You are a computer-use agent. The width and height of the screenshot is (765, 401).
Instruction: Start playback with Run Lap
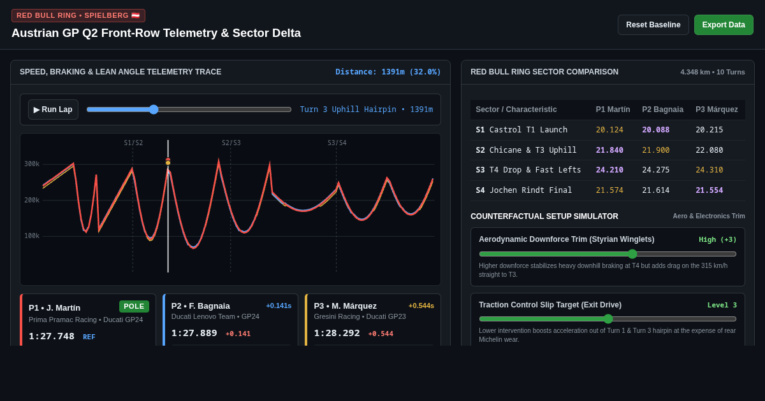point(53,109)
